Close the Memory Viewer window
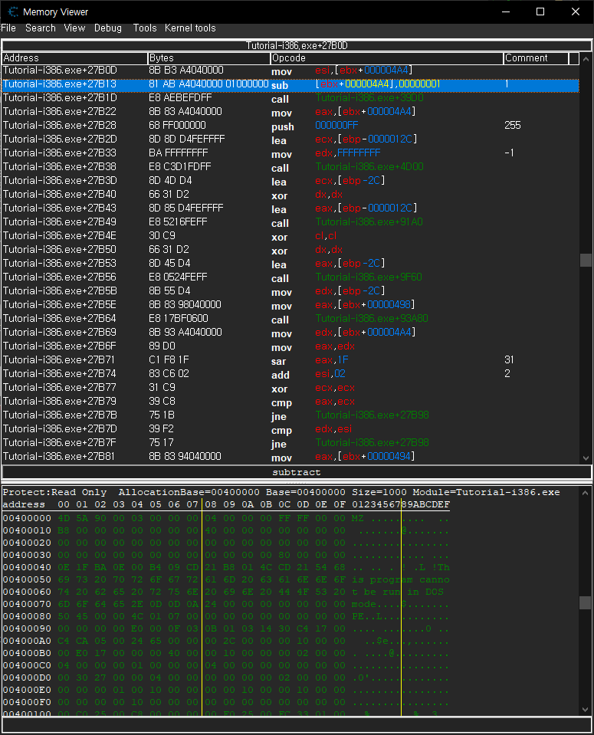Image resolution: width=594 pixels, height=735 pixels. 576,11
